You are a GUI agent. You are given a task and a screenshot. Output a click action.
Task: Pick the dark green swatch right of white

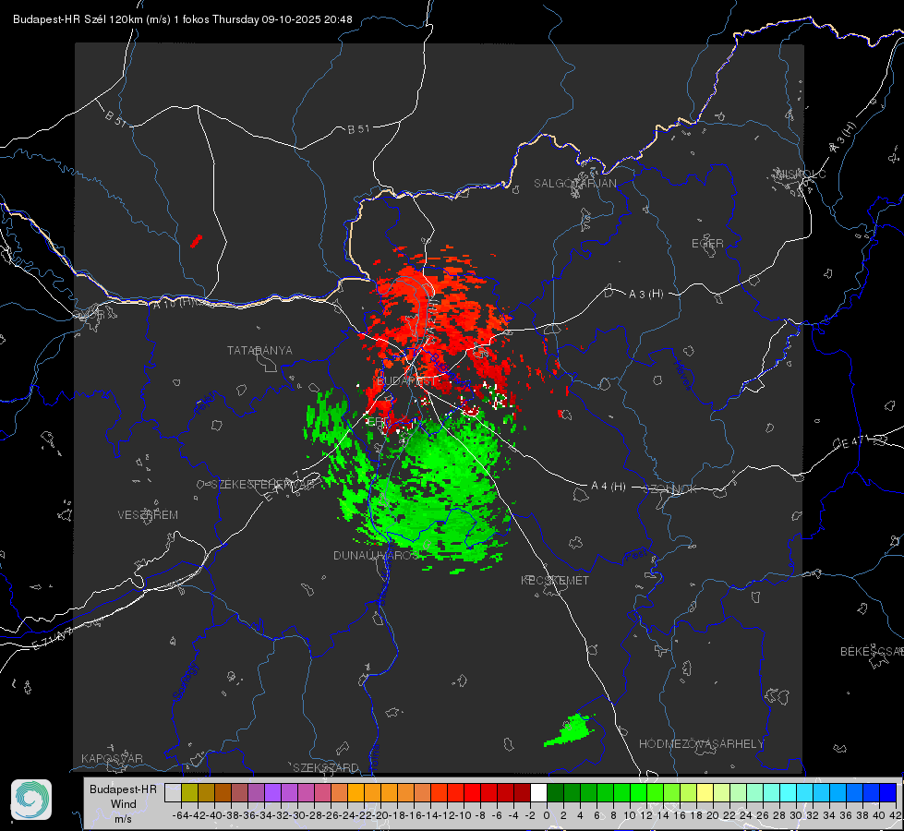[x=555, y=792]
